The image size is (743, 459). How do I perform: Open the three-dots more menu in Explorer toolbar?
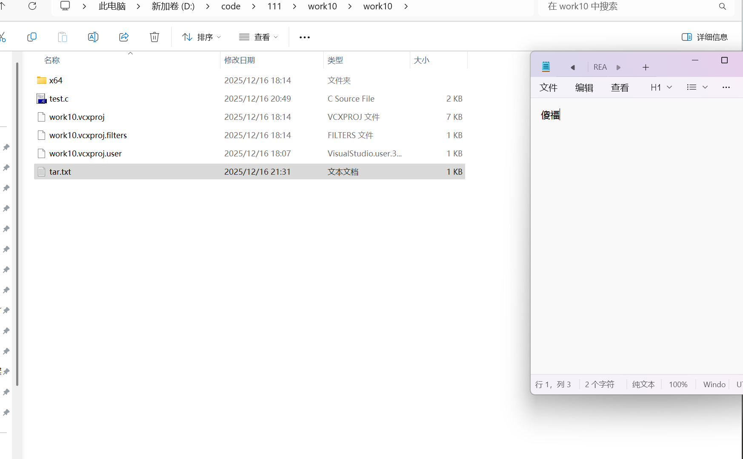pyautogui.click(x=305, y=37)
